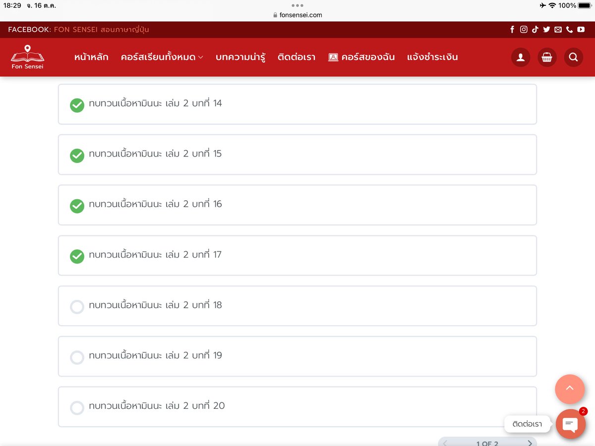Viewport: 595px width, 446px height.
Task: Open lesson ทบทวนเนื้อหามินนะ เล่ม 2 บทที่ 16
Action: [x=297, y=205]
